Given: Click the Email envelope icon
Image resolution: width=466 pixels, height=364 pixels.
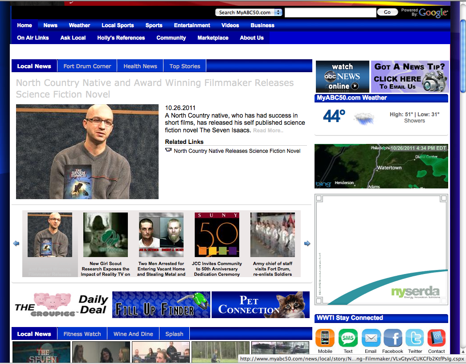Looking at the screenshot, I should 371,338.
